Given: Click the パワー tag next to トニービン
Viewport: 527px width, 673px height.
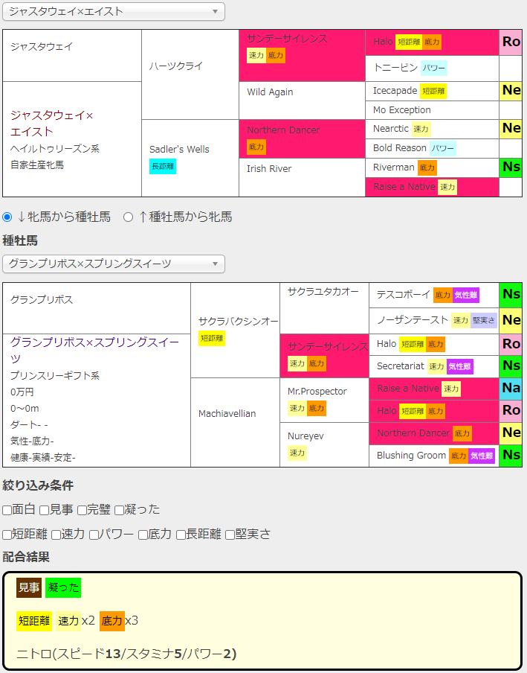Looking at the screenshot, I should coord(433,68).
